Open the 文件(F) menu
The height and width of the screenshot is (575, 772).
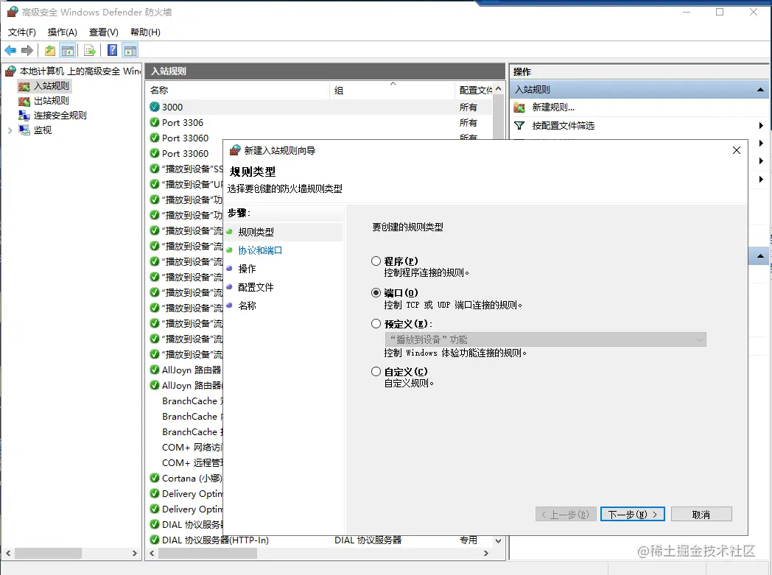21,32
